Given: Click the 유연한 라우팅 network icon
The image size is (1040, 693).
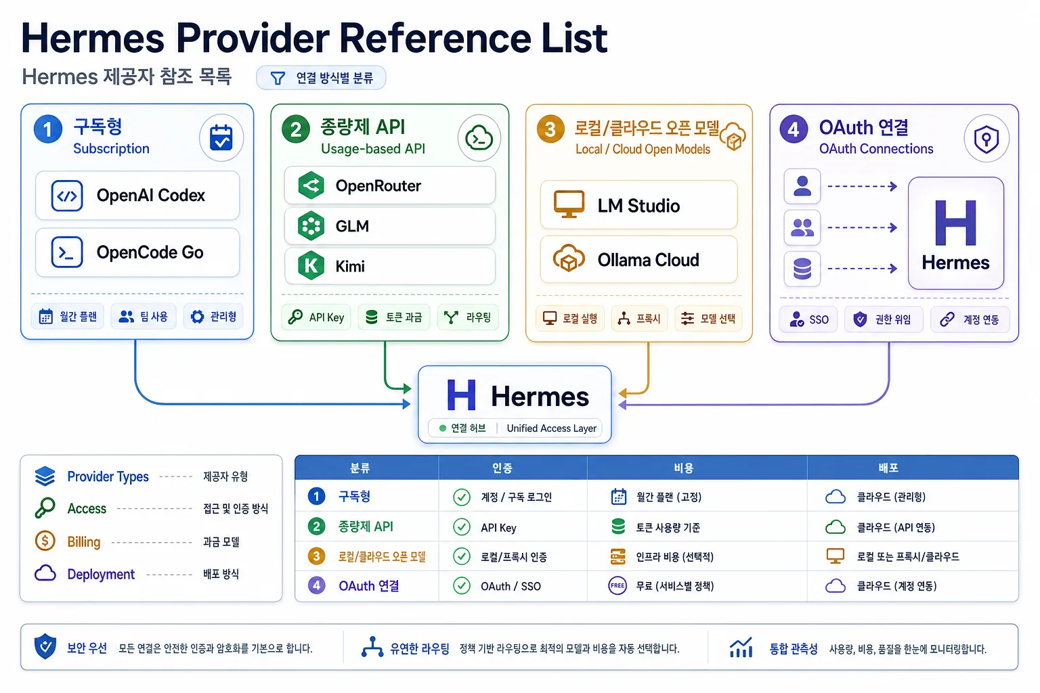Looking at the screenshot, I should click(372, 647).
